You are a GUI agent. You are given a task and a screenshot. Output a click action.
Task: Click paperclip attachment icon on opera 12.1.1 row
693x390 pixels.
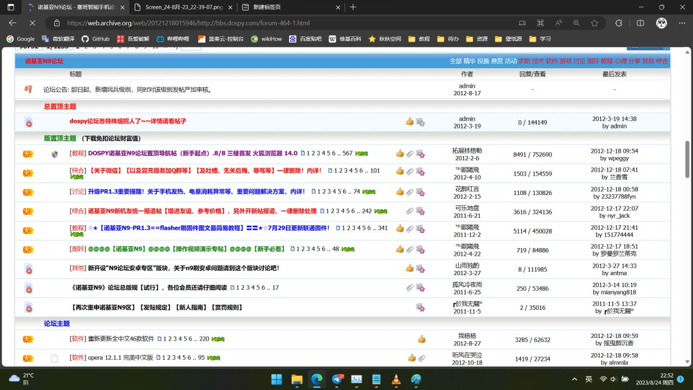pos(422,358)
